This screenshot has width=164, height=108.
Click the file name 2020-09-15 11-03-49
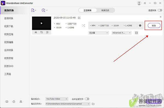65,18
